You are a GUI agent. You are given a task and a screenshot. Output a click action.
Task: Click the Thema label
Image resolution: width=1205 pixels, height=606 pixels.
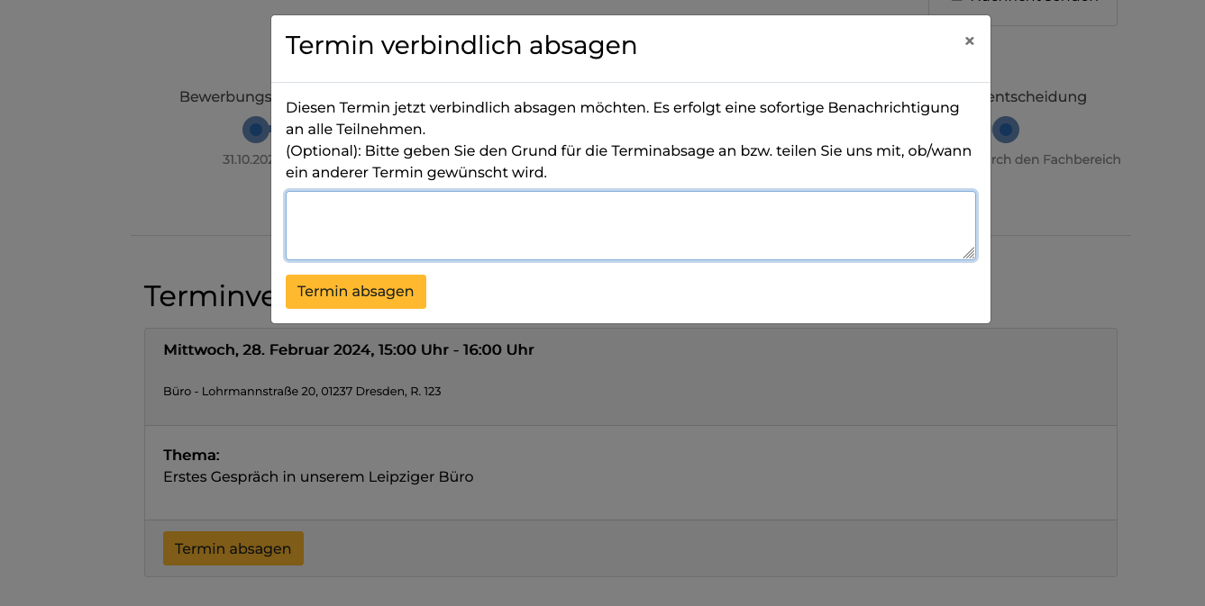(x=191, y=455)
